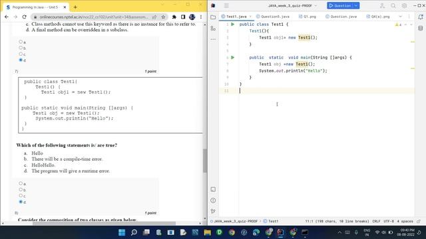The width and height of the screenshot is (426, 239).
Task: Select option a for question 6
Action: [x=21, y=42]
